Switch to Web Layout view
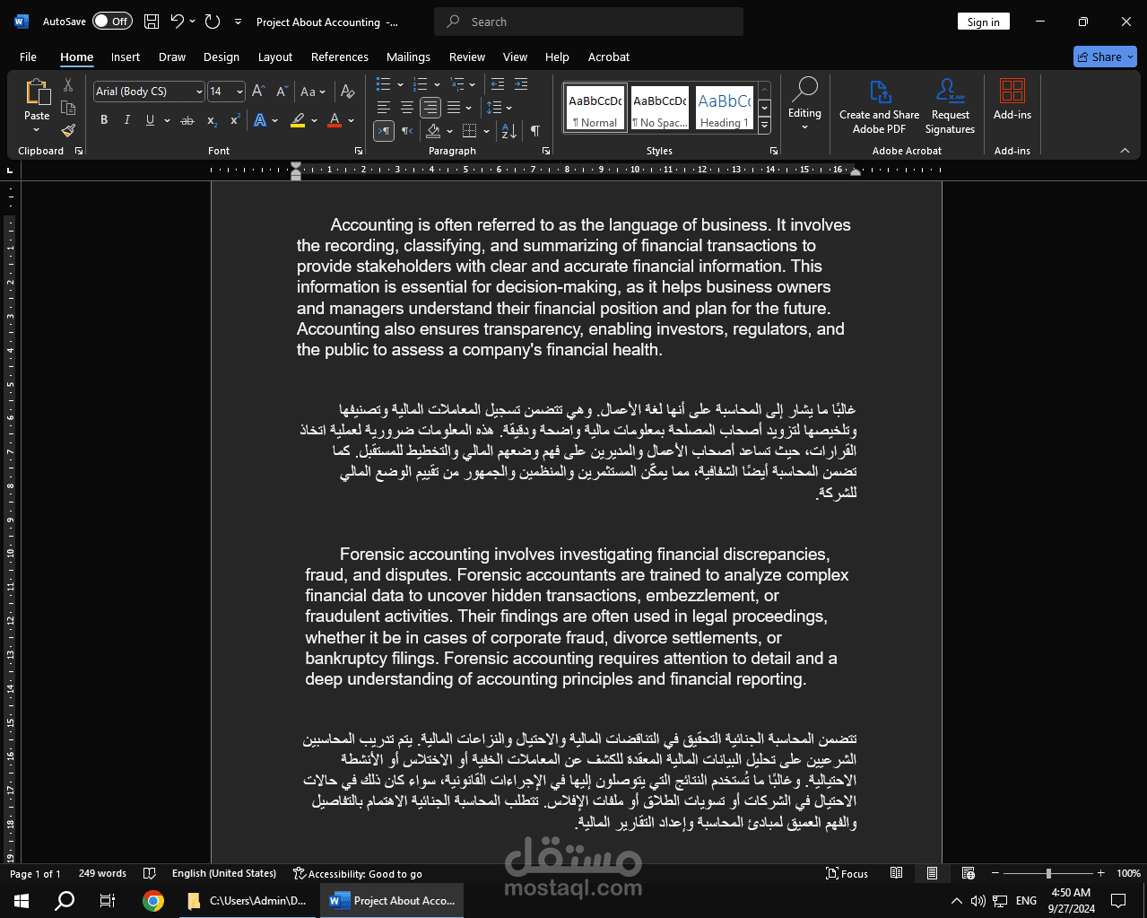The width and height of the screenshot is (1147, 918). tap(968, 873)
